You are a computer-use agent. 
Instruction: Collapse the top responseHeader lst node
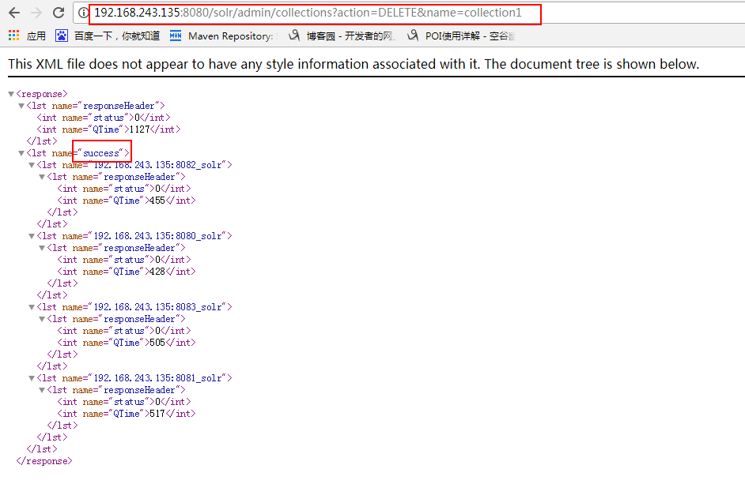[21, 106]
